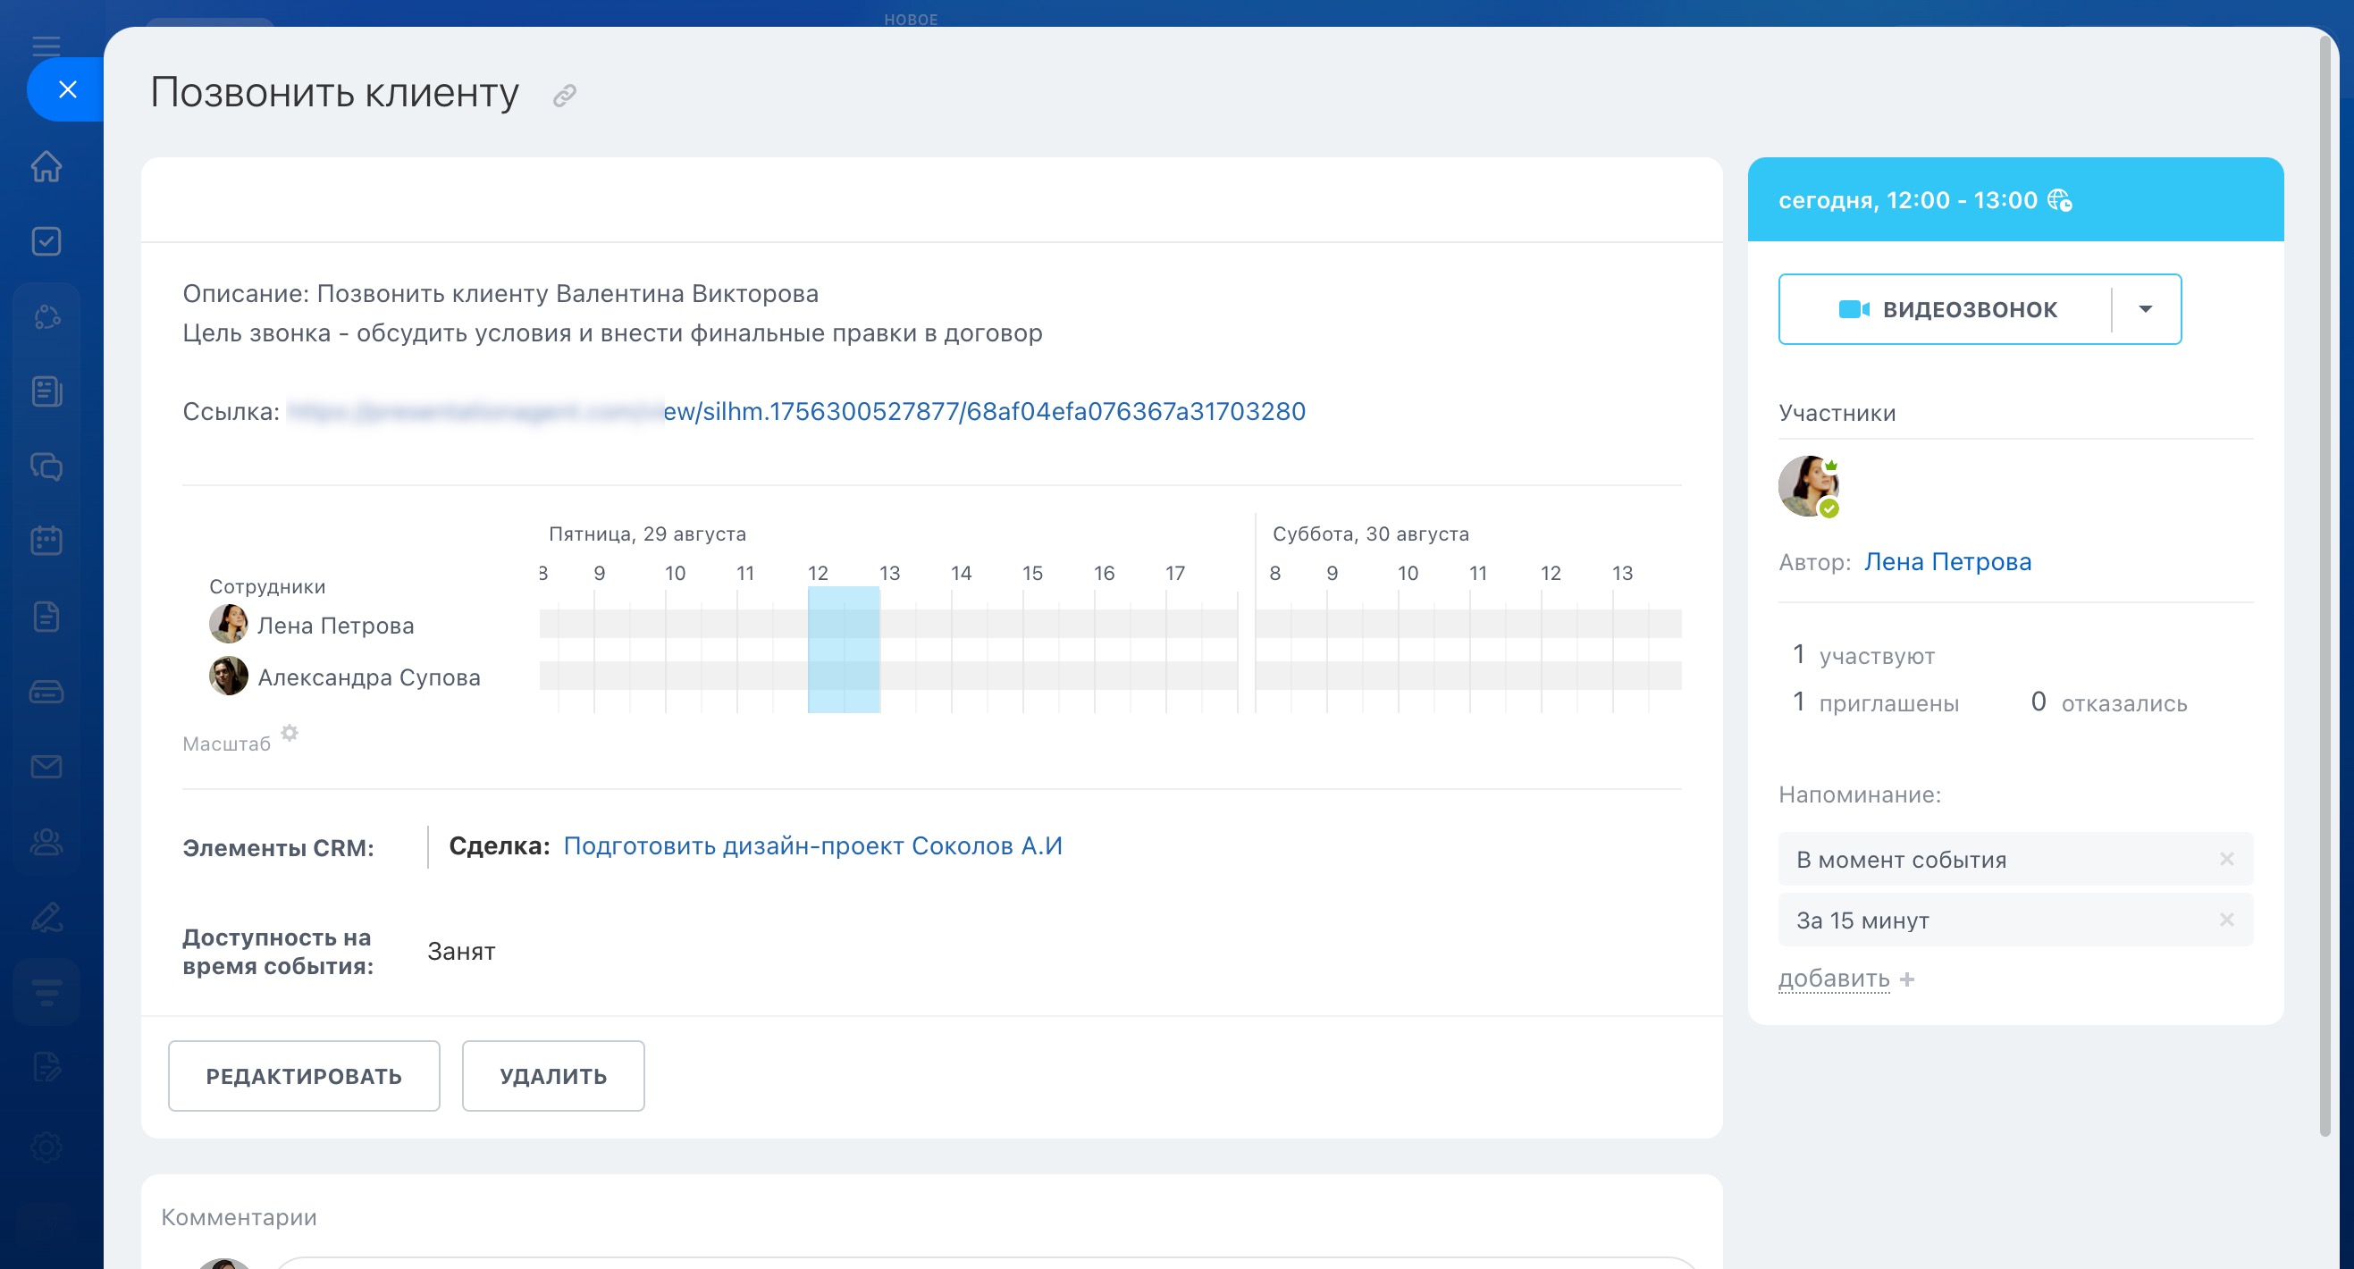Copy event link via chain icon
Image resolution: width=2354 pixels, height=1269 pixels.
[565, 96]
